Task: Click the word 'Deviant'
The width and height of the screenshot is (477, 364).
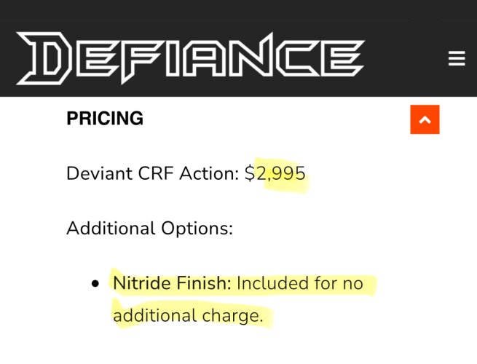Action: pyautogui.click(x=93, y=174)
